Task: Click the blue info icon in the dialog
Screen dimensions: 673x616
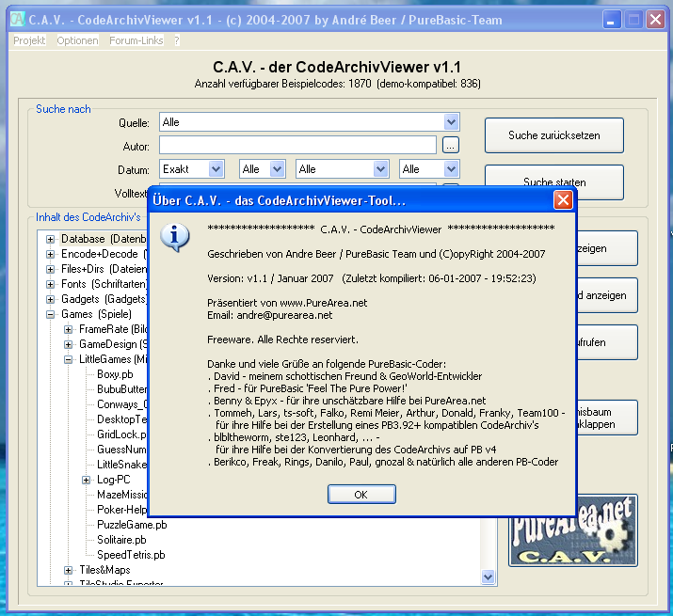Action: click(175, 237)
